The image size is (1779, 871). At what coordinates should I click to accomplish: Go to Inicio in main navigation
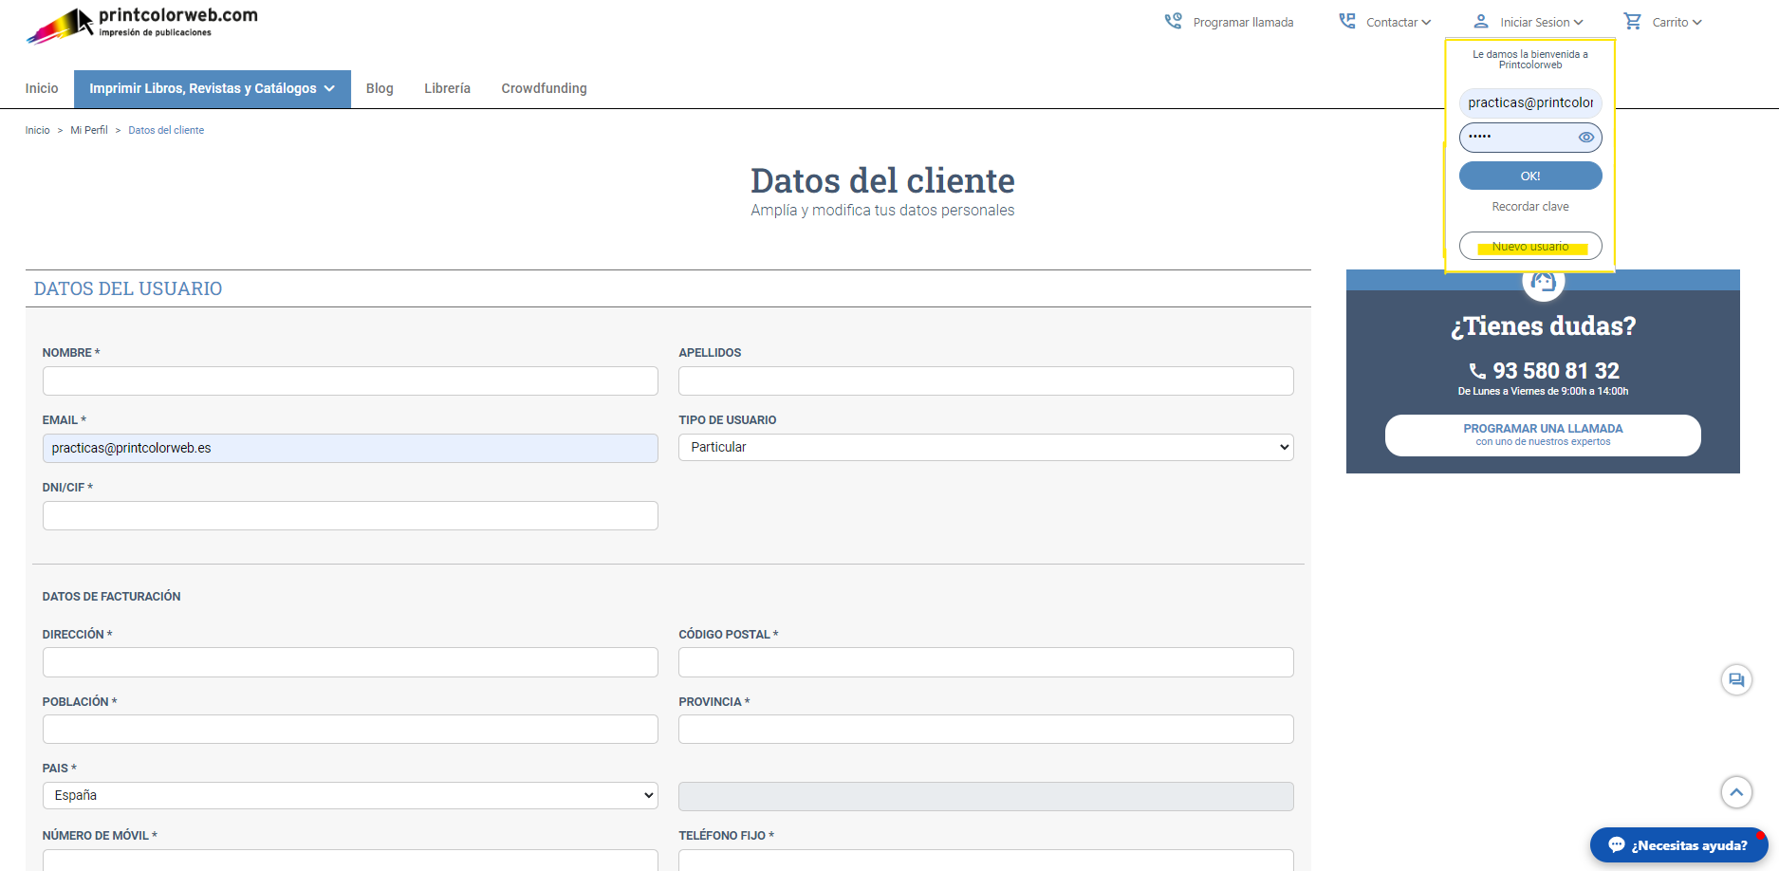pyautogui.click(x=42, y=88)
